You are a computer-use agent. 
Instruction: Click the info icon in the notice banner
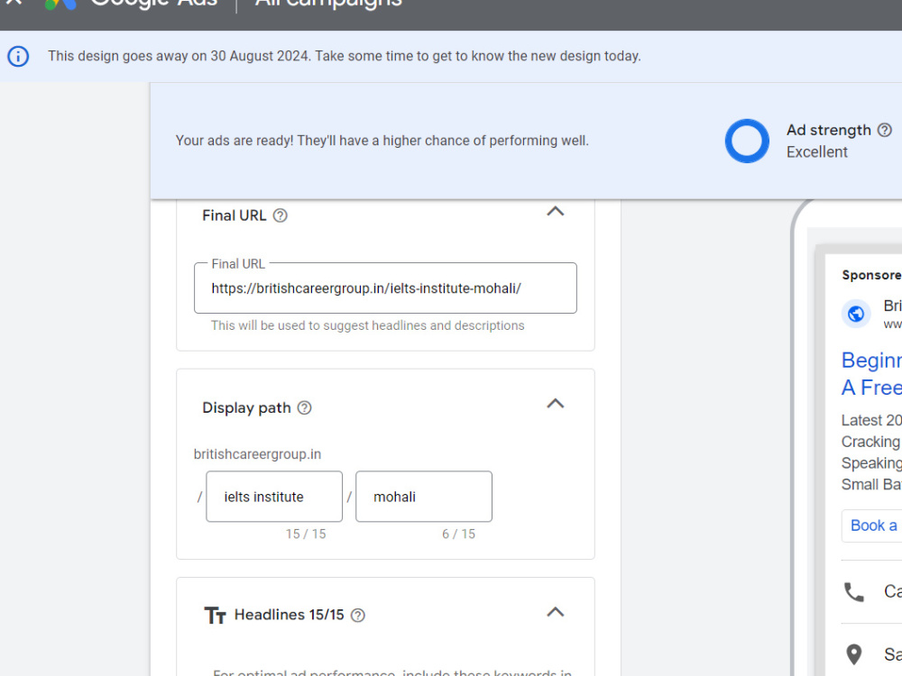(18, 56)
